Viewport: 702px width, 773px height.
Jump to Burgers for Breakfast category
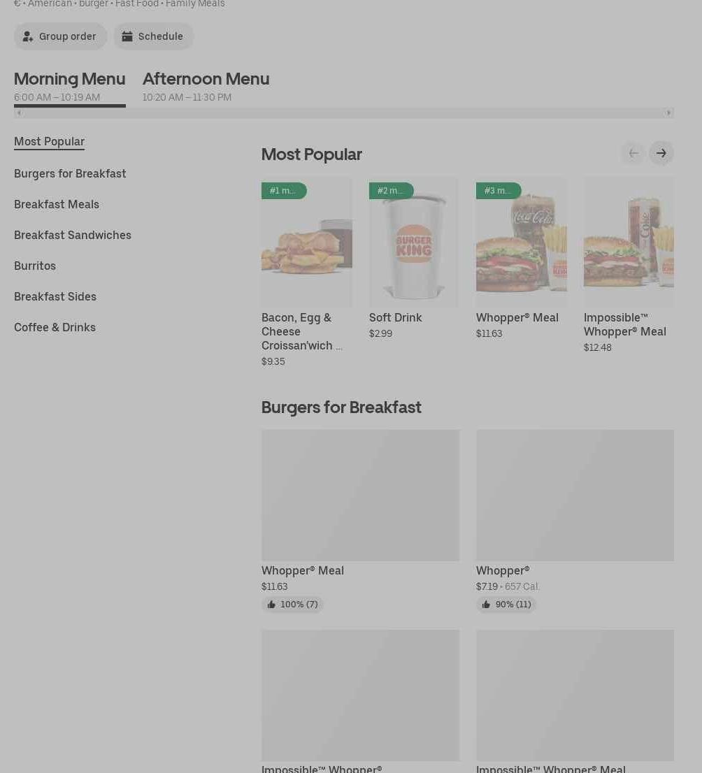click(x=70, y=173)
